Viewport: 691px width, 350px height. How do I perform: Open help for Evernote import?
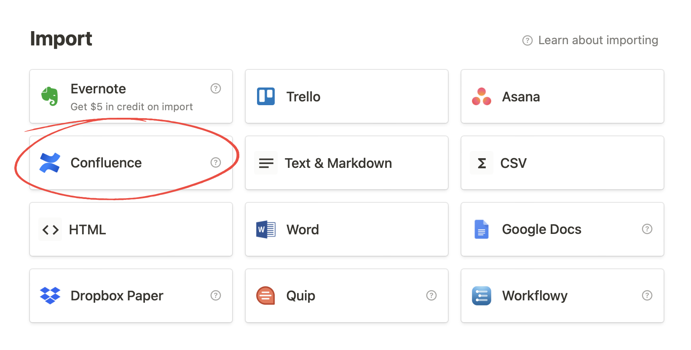216,88
